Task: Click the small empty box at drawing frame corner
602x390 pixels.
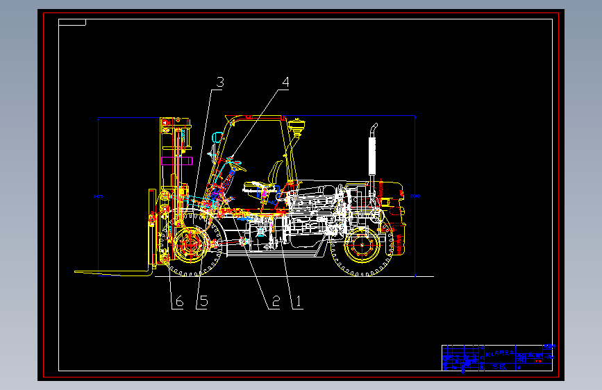Action: tap(72, 22)
